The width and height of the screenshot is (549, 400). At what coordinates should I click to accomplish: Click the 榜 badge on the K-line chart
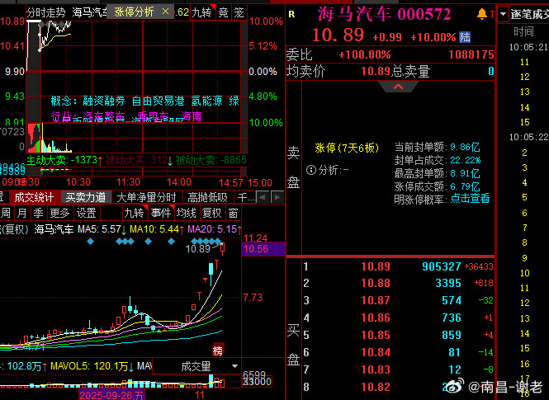click(218, 351)
